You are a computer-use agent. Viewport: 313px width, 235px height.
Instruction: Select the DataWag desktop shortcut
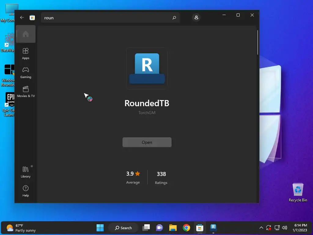click(8, 42)
